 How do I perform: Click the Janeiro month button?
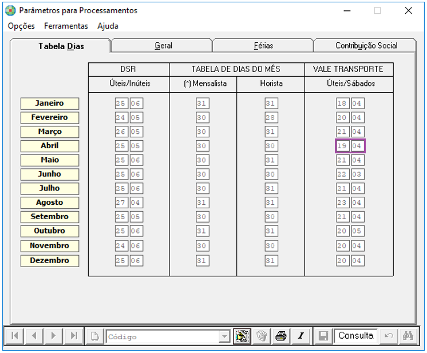coord(50,104)
